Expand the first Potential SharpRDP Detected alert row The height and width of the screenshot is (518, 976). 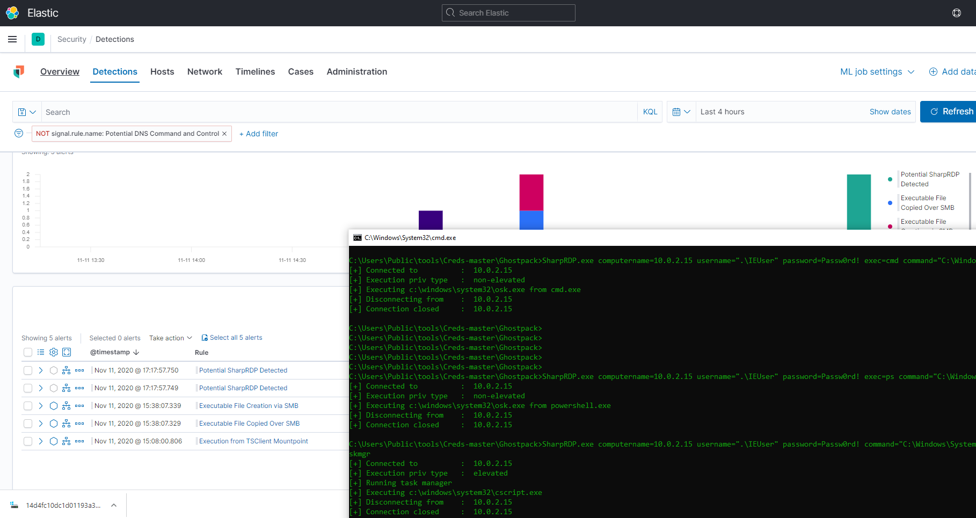pyautogui.click(x=40, y=370)
